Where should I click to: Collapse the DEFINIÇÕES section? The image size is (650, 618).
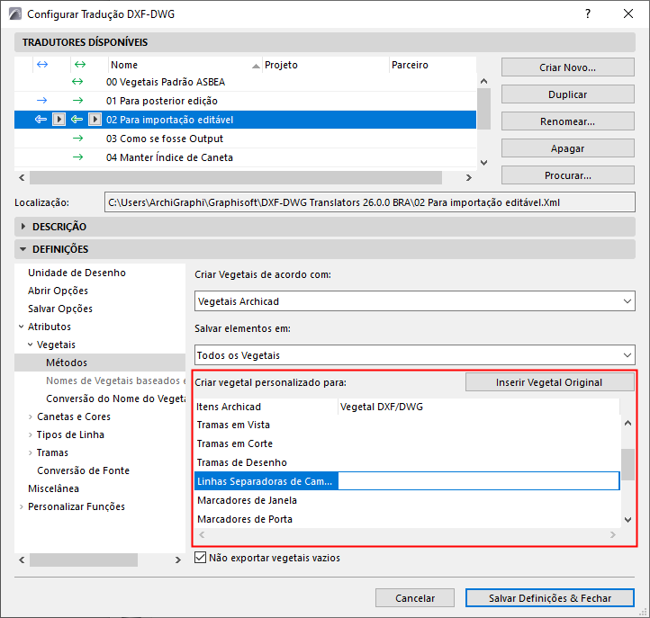coord(24,249)
